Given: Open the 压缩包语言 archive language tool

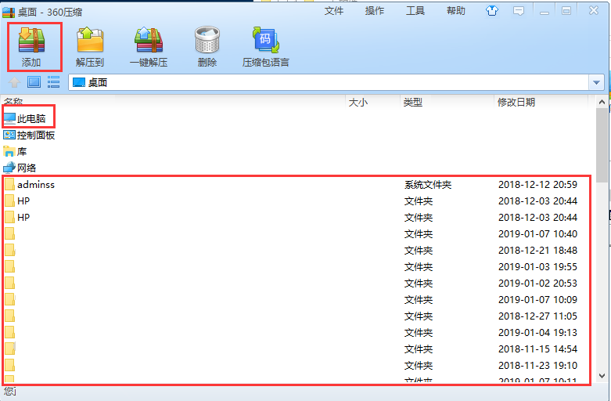Looking at the screenshot, I should (x=266, y=45).
